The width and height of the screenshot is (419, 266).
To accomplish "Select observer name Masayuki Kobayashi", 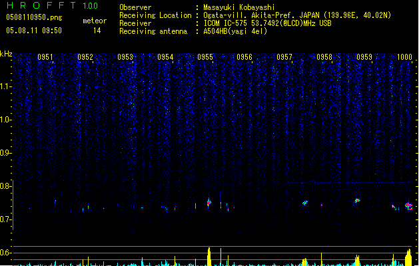I will pyautogui.click(x=239, y=7).
